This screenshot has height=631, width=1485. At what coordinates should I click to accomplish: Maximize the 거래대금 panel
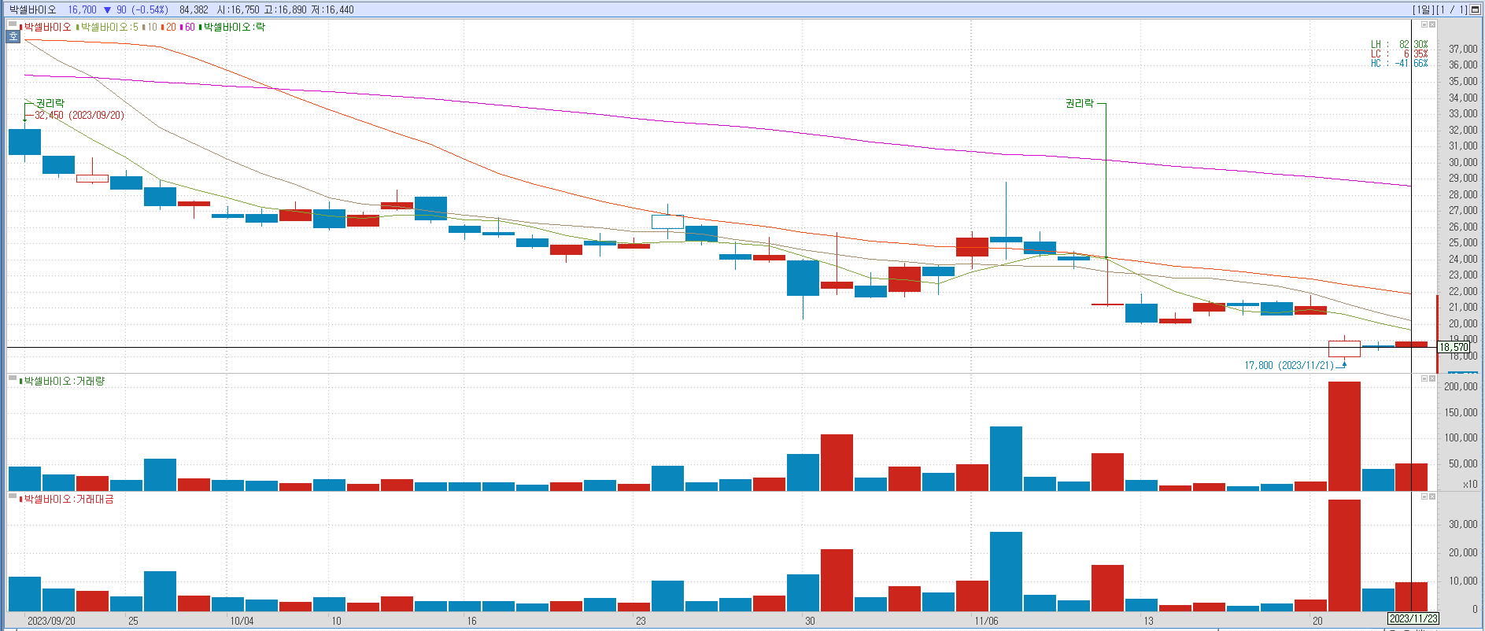[1424, 497]
